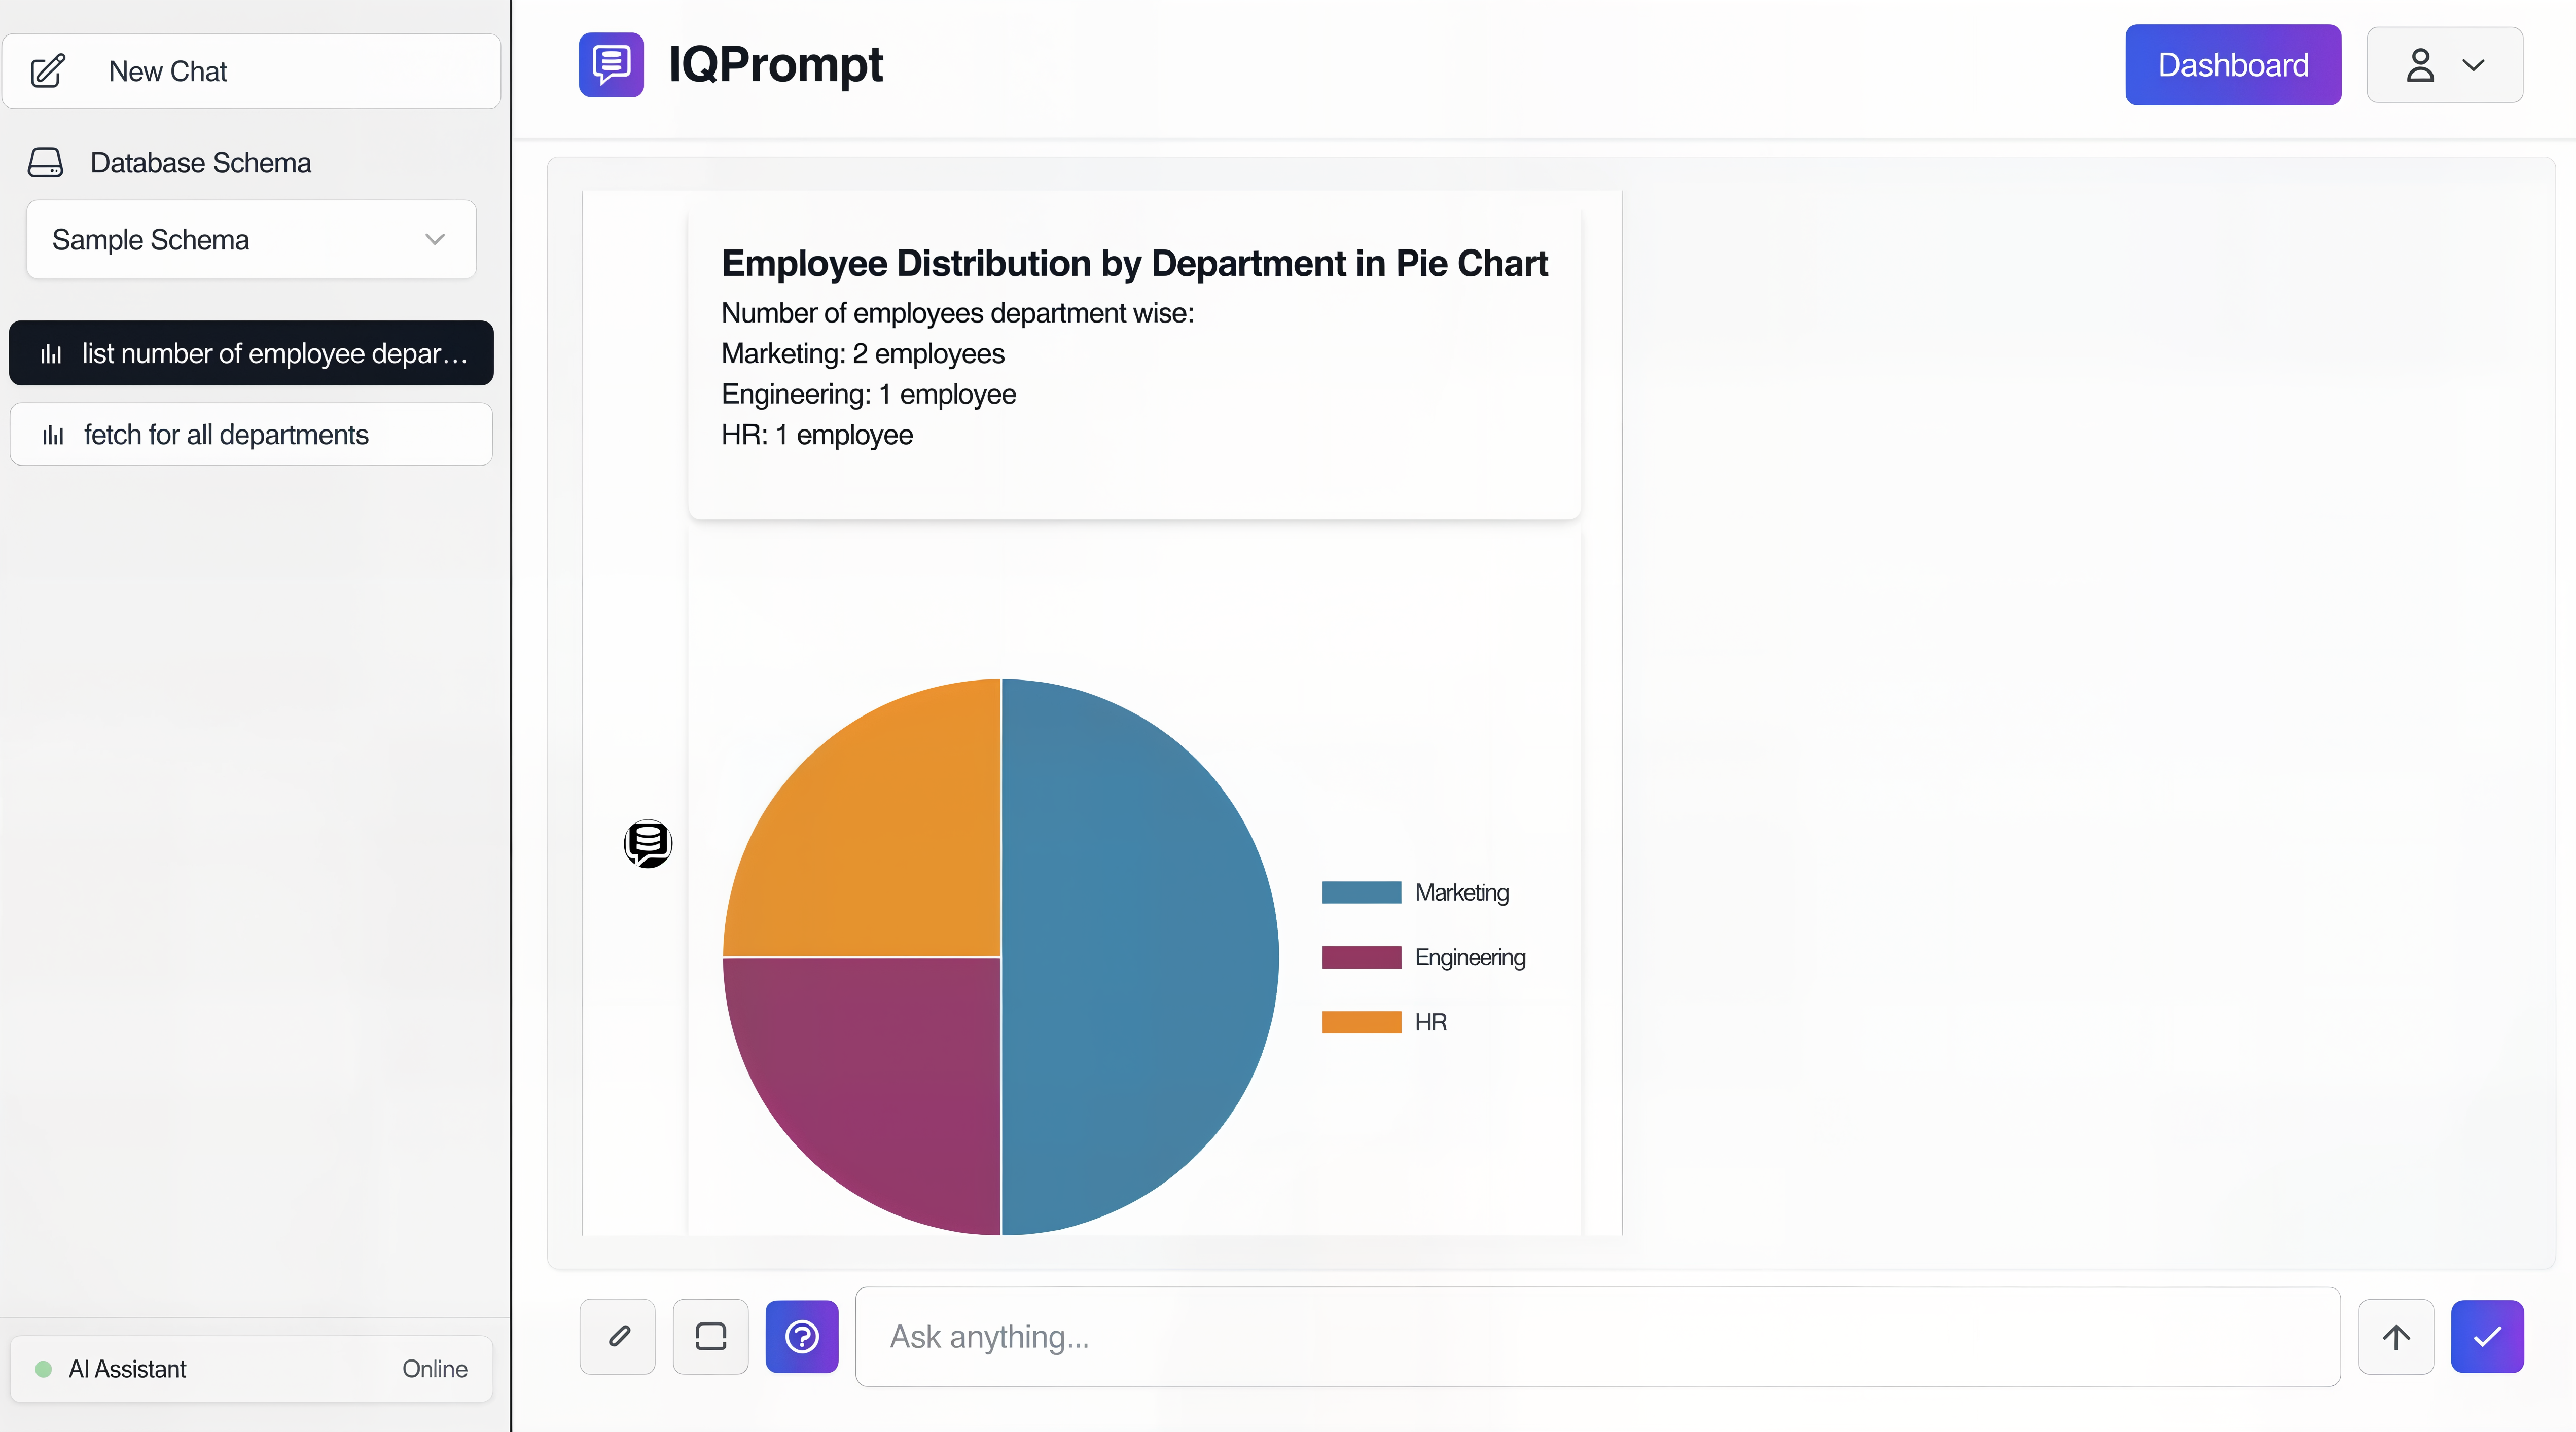Click the user profile avatar icon
Screen dimensions: 2576x1432
2421,65
